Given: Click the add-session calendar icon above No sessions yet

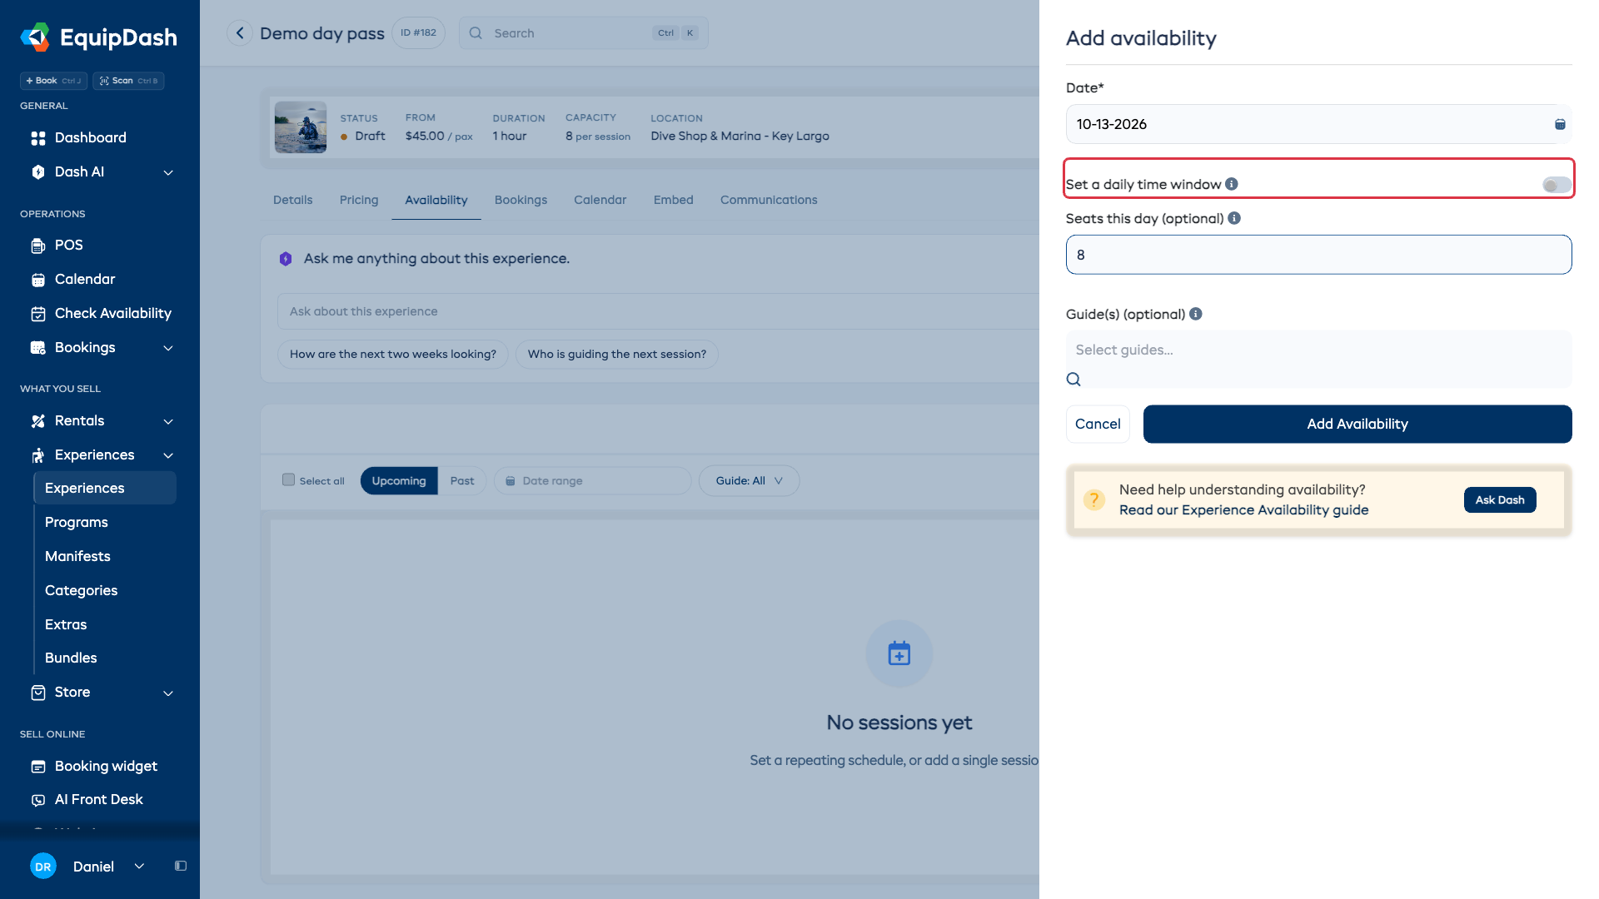Looking at the screenshot, I should [899, 653].
